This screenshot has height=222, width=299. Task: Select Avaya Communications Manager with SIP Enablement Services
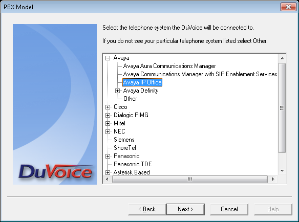point(200,74)
